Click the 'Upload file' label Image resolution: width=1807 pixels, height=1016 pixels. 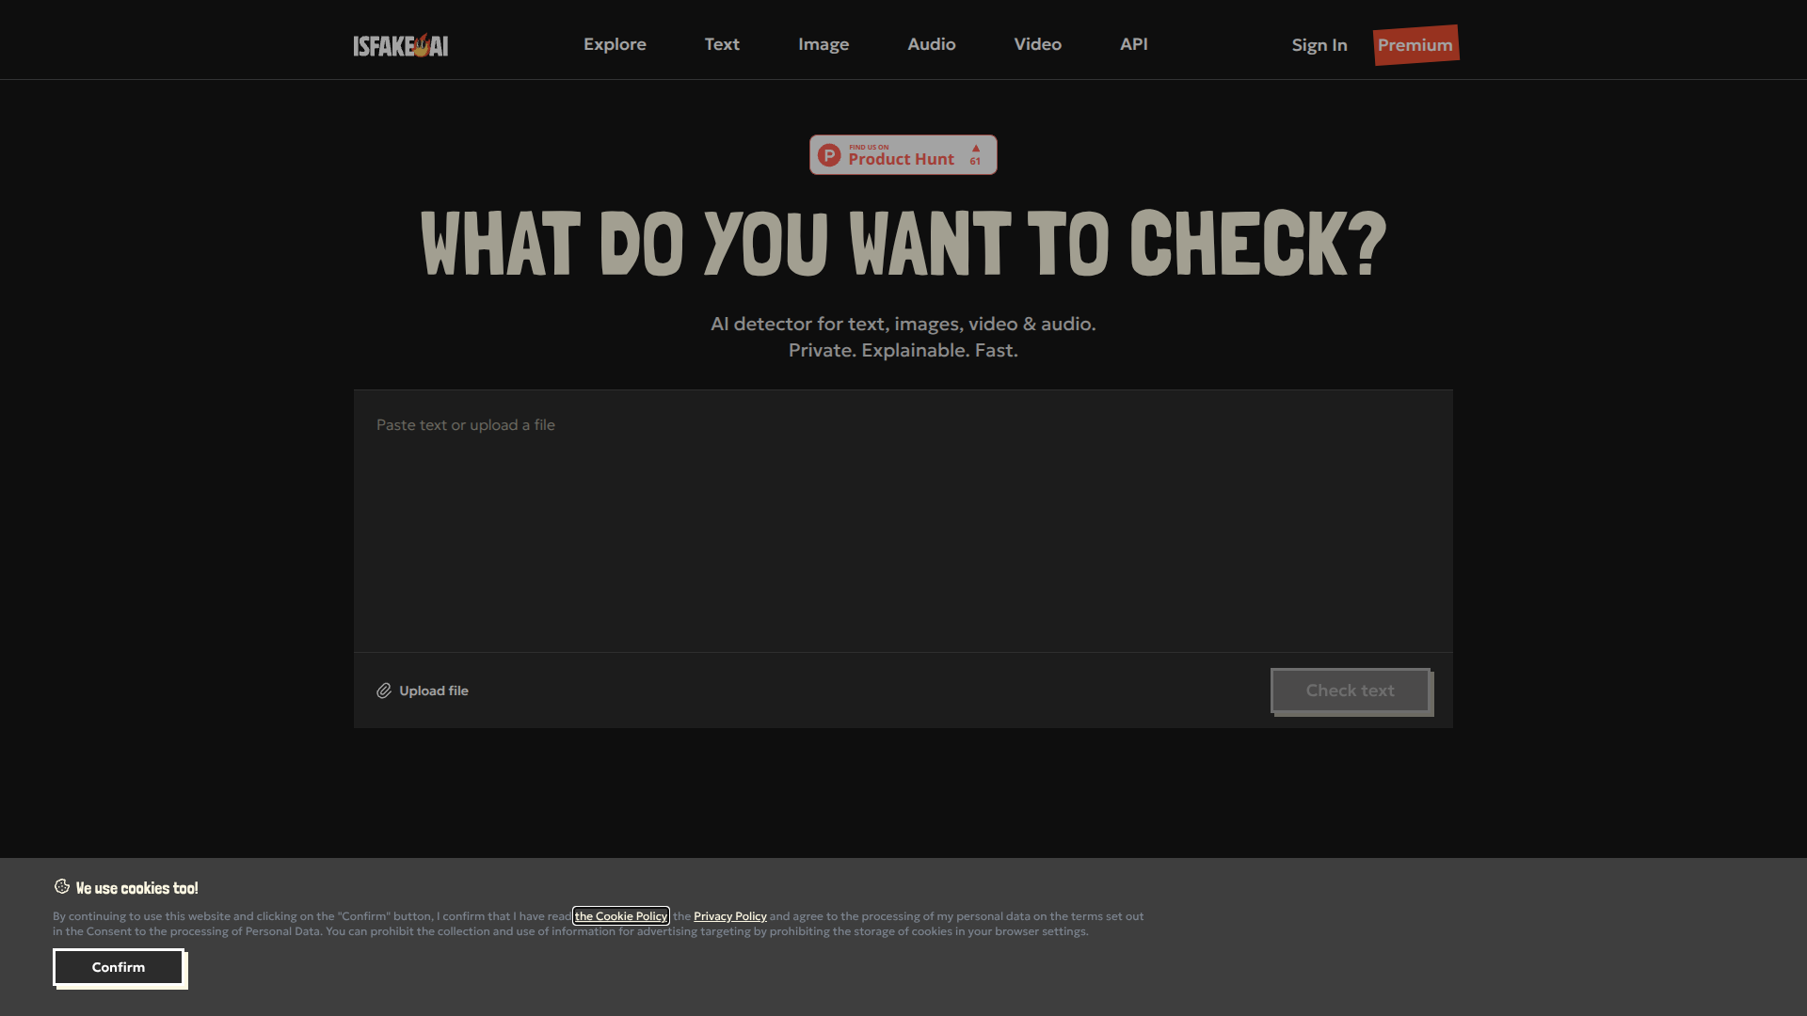(434, 691)
